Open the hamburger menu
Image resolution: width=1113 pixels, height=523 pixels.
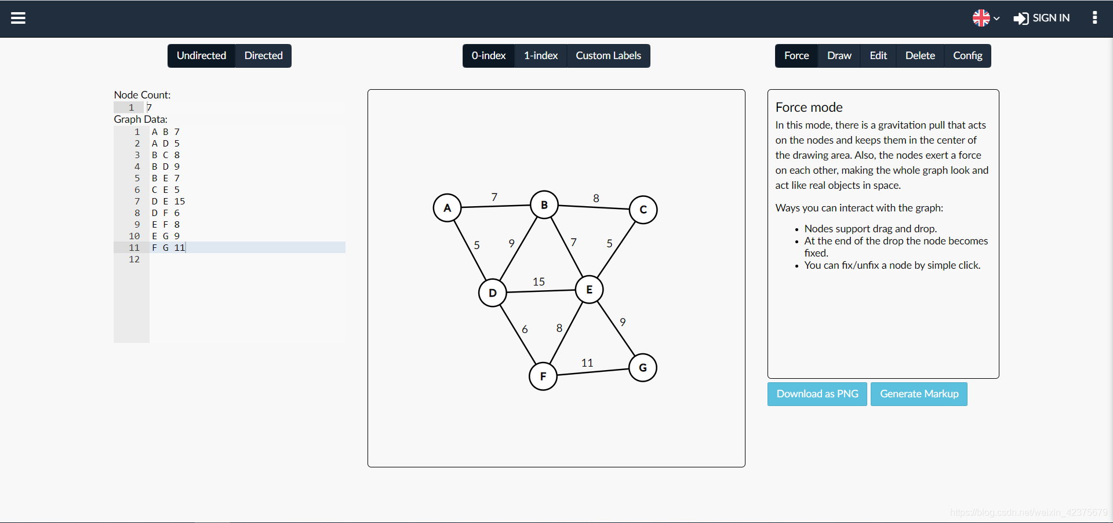pyautogui.click(x=19, y=18)
